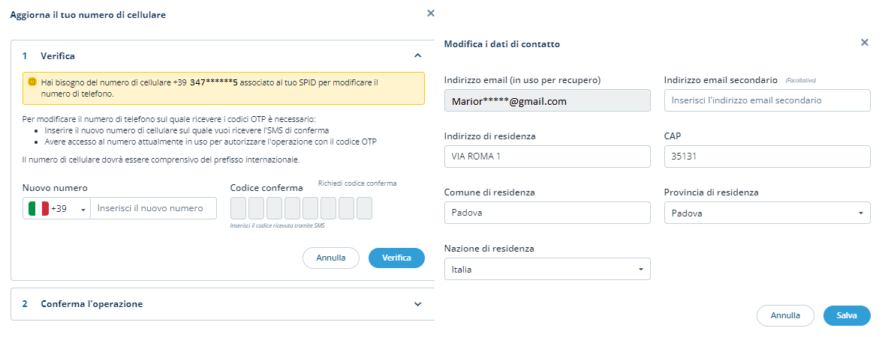Viewport: 888px width, 337px height.
Task: Click the CAP field with 35131
Action: 767,157
